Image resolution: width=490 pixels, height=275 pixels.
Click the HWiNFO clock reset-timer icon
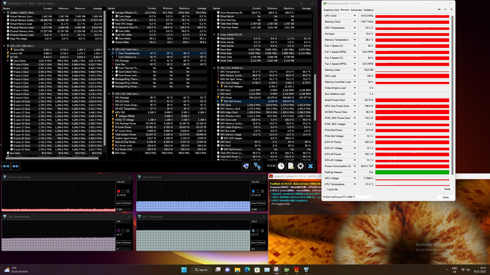[x=281, y=166]
